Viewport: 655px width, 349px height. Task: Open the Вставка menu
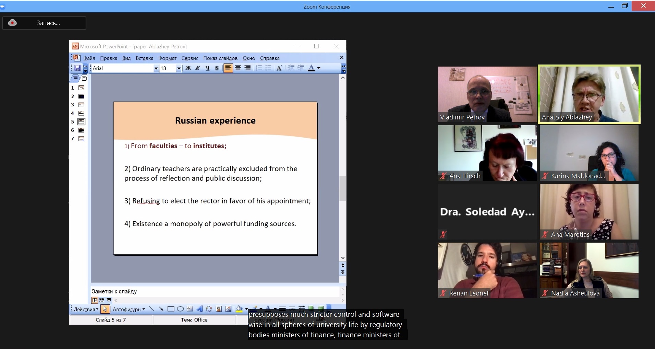(x=144, y=58)
